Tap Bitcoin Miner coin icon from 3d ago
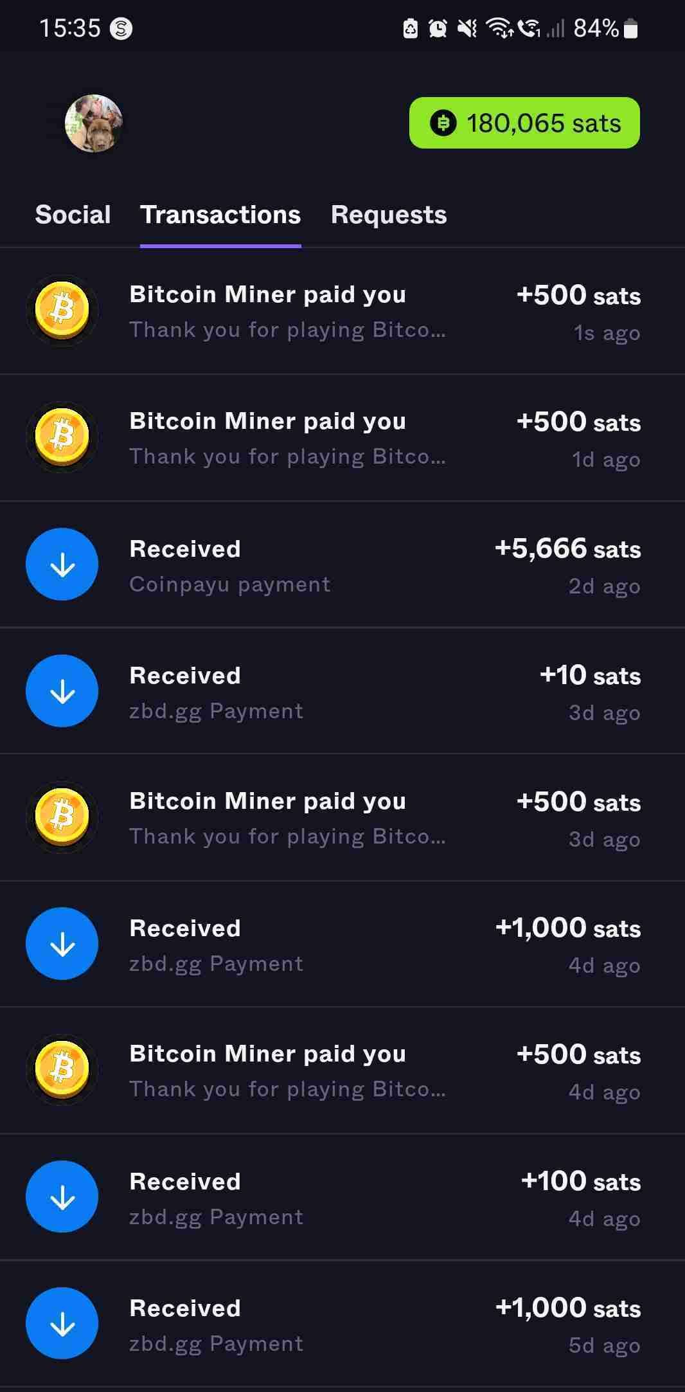The height and width of the screenshot is (1392, 685). [x=62, y=817]
